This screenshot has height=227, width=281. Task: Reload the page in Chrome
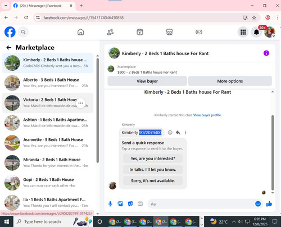26,17
